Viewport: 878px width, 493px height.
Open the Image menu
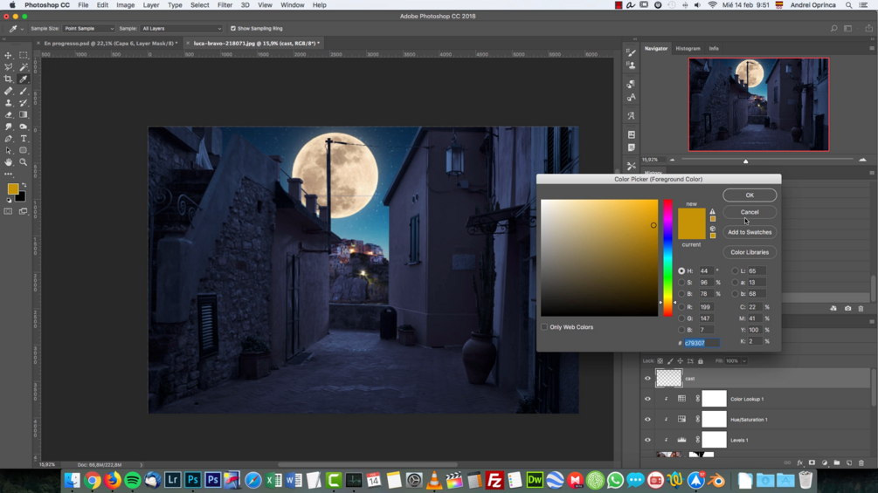125,5
